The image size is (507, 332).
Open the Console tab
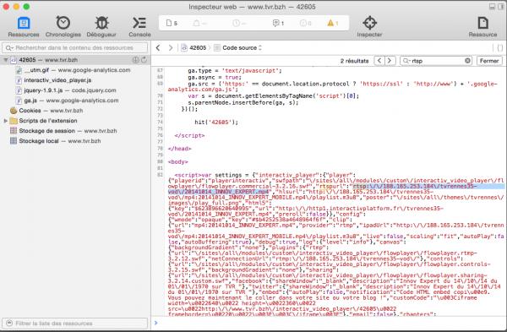139,27
